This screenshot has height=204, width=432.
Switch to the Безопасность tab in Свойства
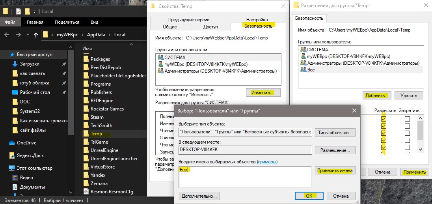(x=258, y=26)
